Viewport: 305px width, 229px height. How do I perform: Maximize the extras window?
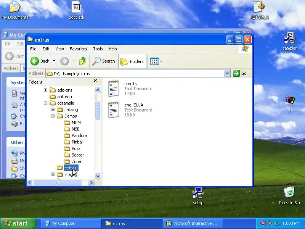(239, 40)
